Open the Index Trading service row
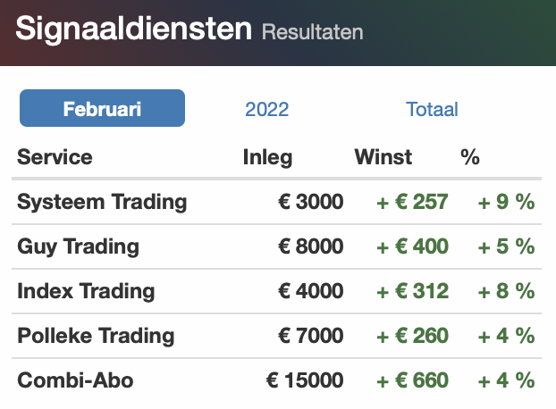This screenshot has width=556, height=409. tap(276, 291)
